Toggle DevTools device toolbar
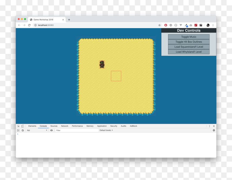The image size is (232, 180). 22,126
